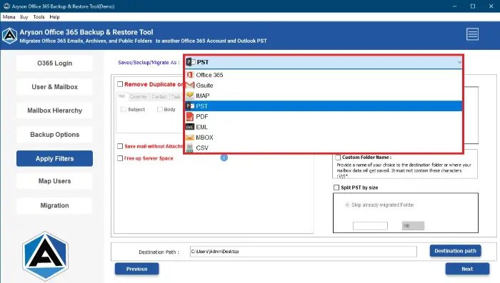Screen dimensions: 500x283
Task: Choose EML from the format list
Action: [324, 127]
